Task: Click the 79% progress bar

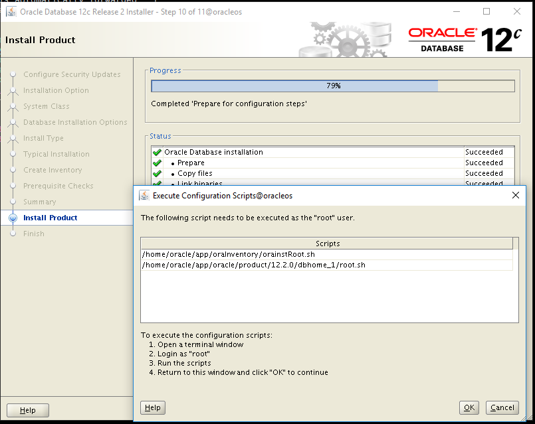Action: 333,86
